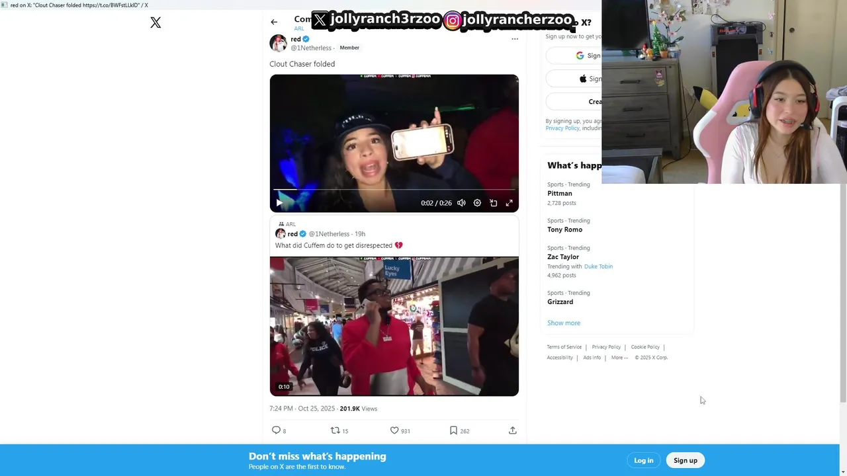Open the Ads info footer link
Viewport: 847px width, 476px height.
592,358
